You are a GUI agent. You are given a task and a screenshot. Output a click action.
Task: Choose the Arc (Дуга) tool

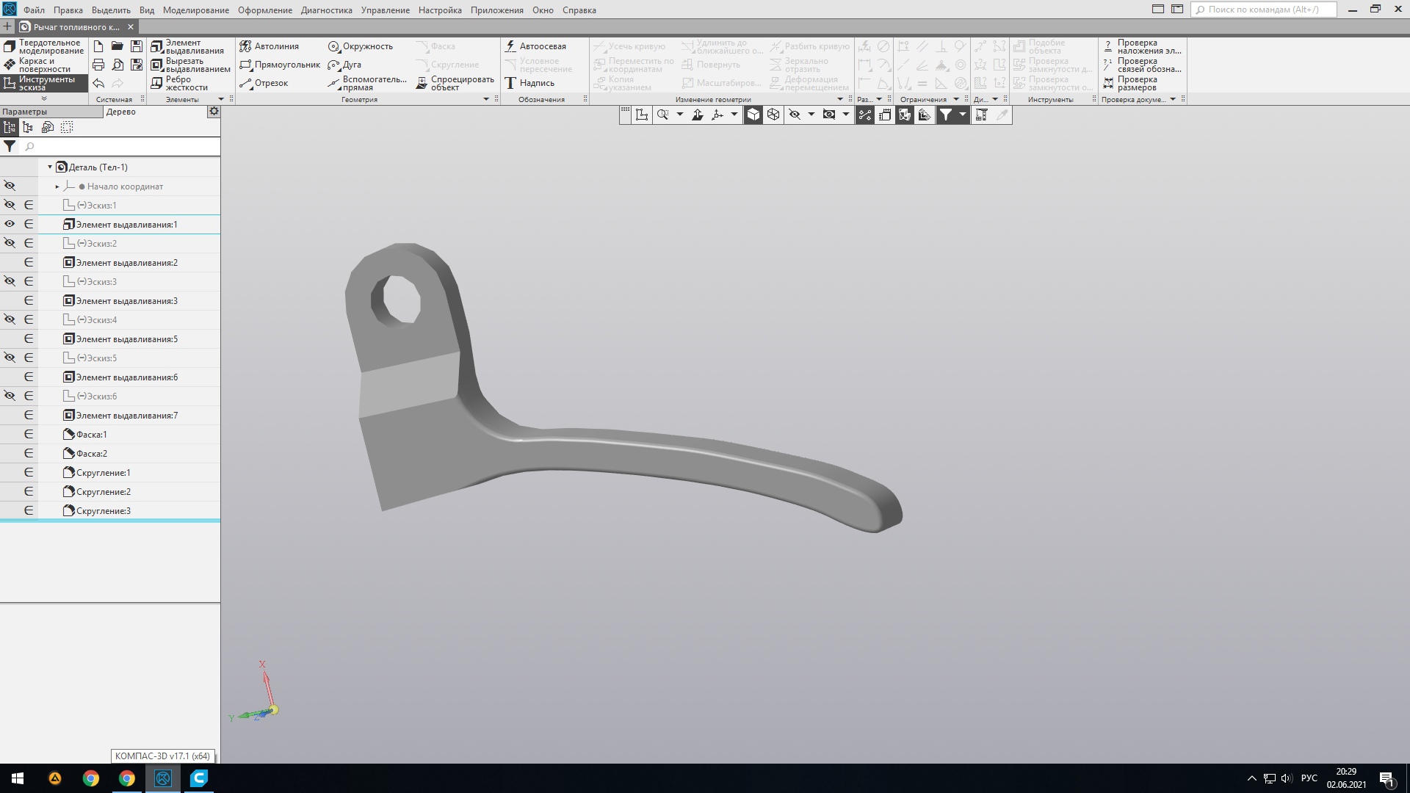[344, 65]
